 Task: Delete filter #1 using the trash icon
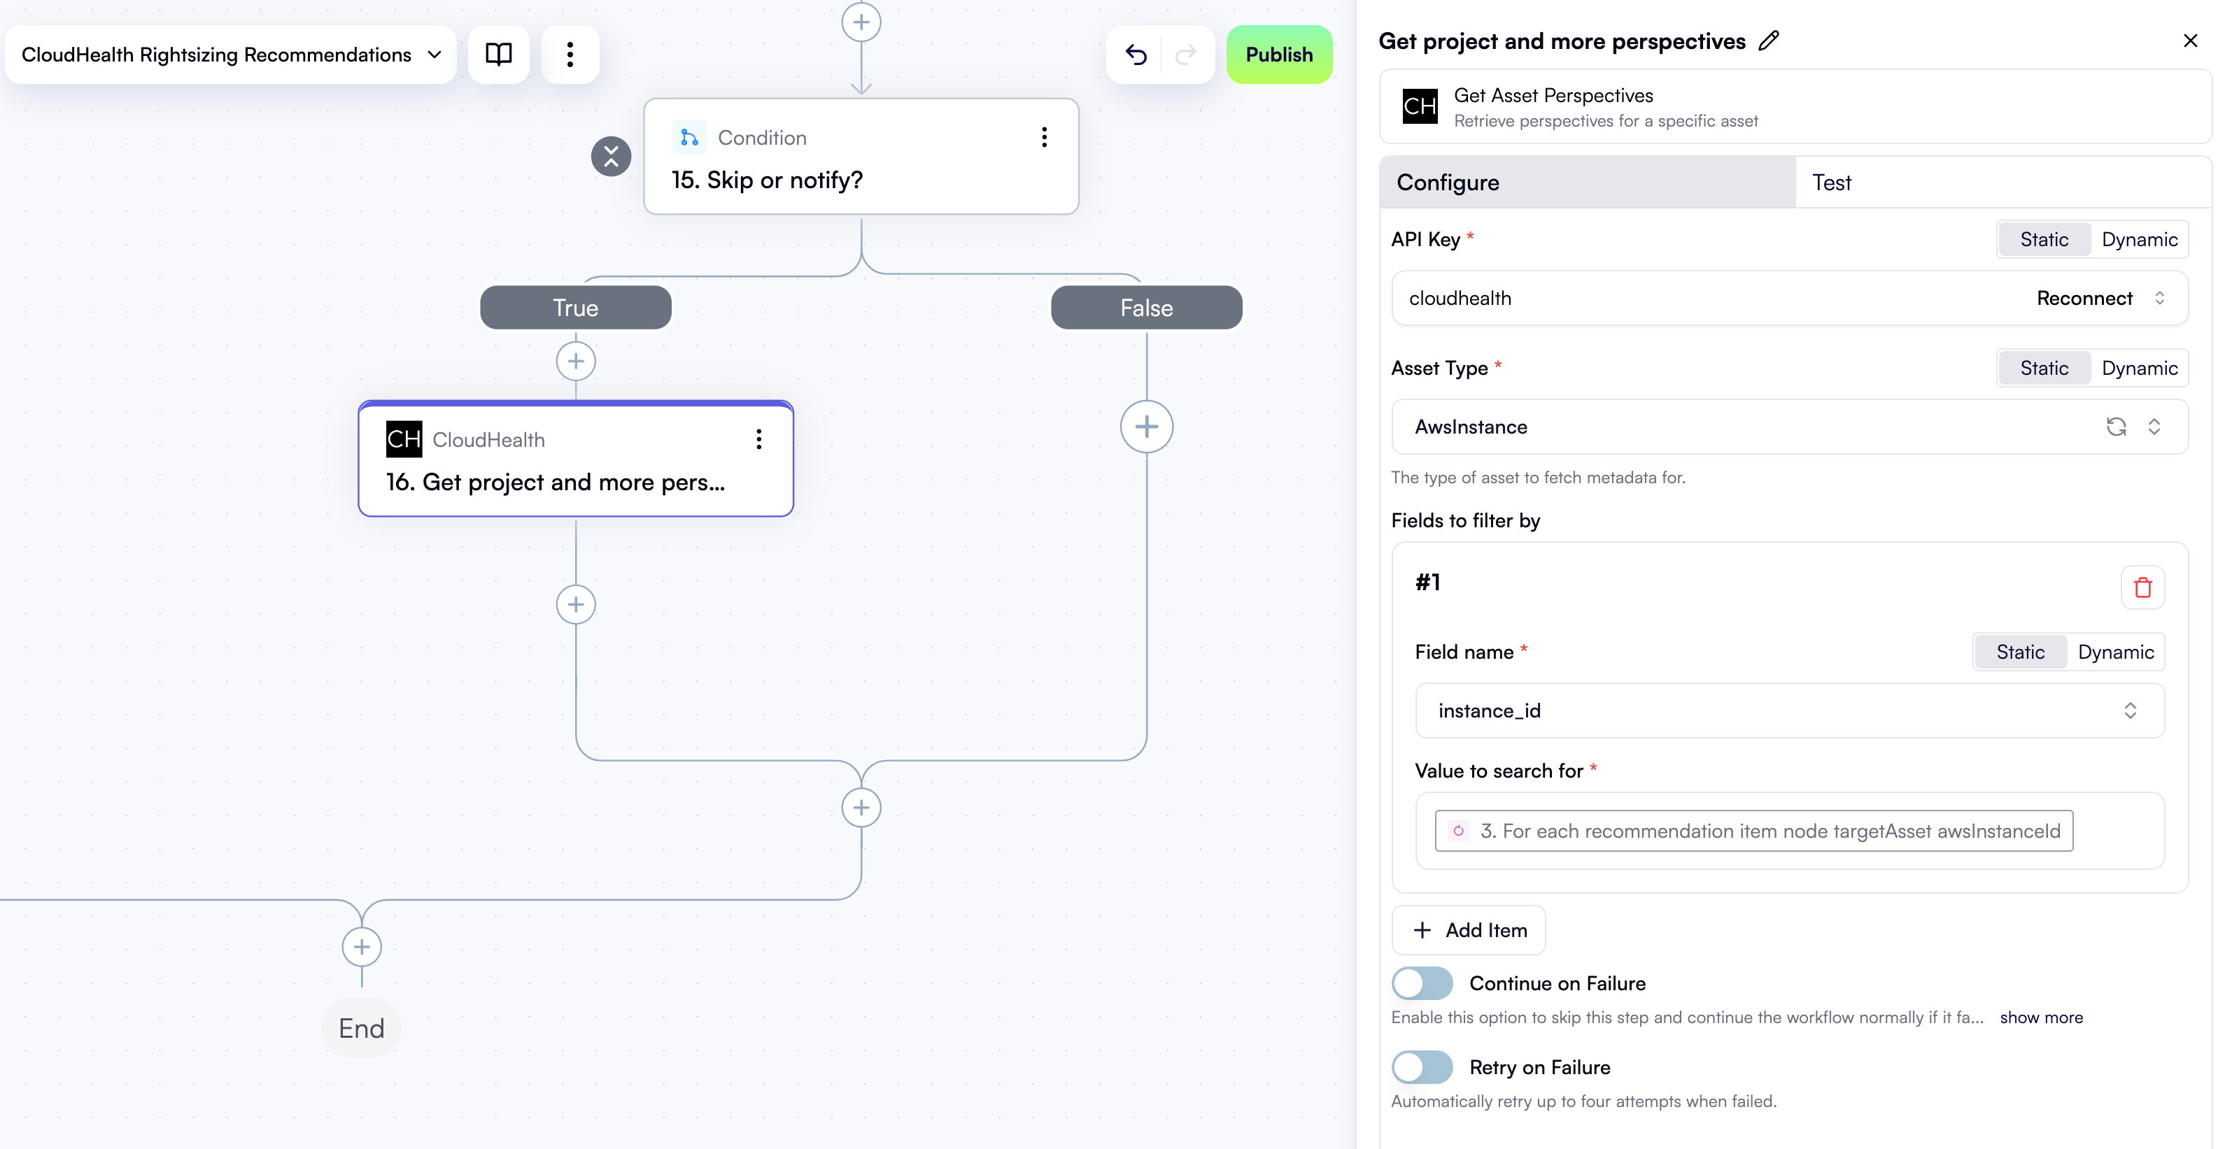pyautogui.click(x=2142, y=588)
